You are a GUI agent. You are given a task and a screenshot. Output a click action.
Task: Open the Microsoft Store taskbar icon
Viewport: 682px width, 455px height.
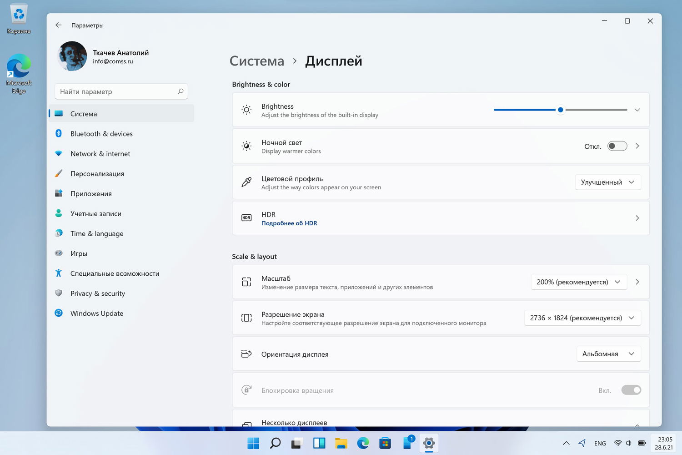pos(385,443)
